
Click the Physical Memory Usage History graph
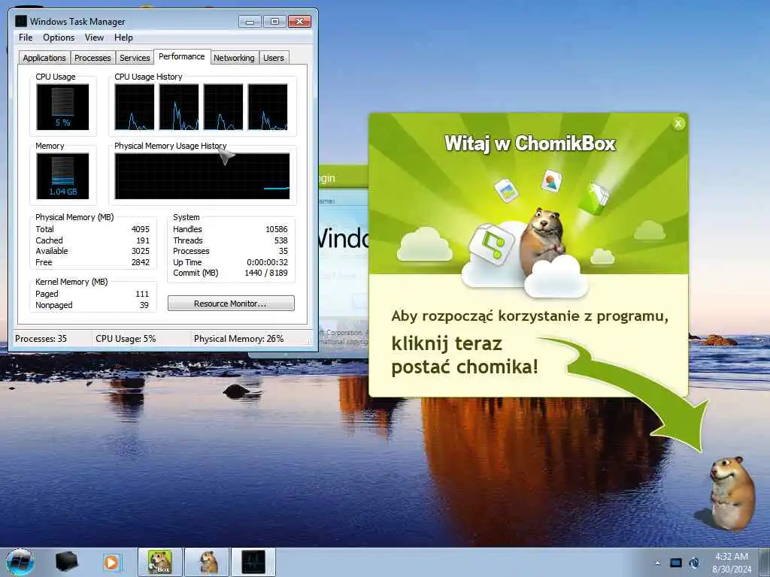202,176
